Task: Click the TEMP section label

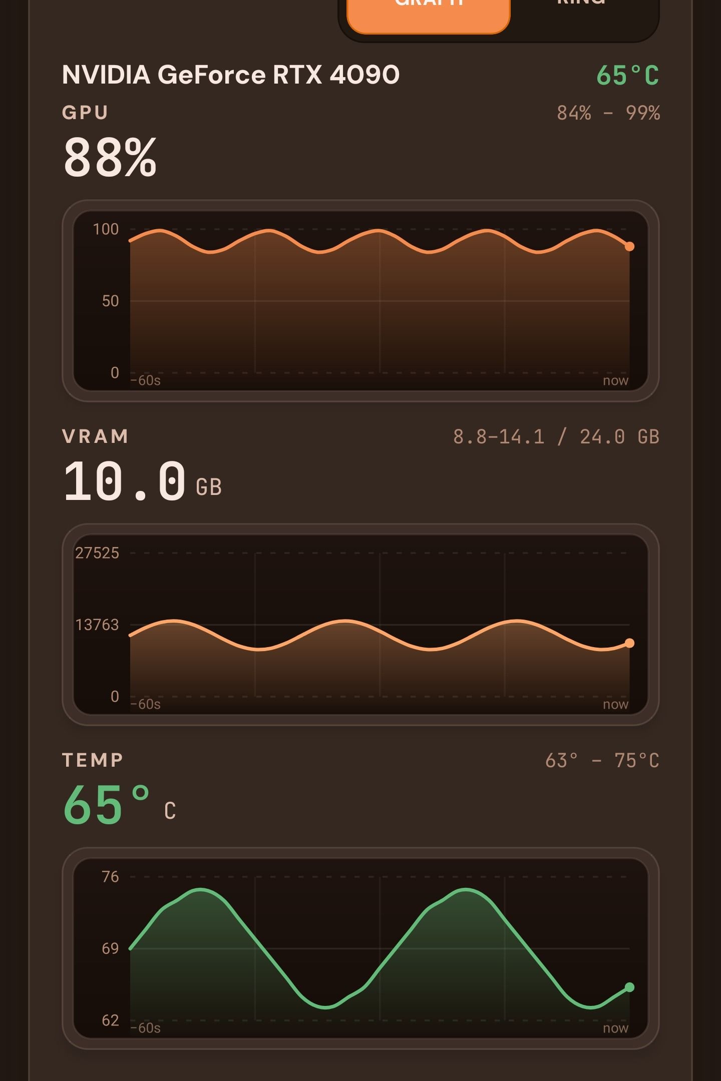Action: 93,760
